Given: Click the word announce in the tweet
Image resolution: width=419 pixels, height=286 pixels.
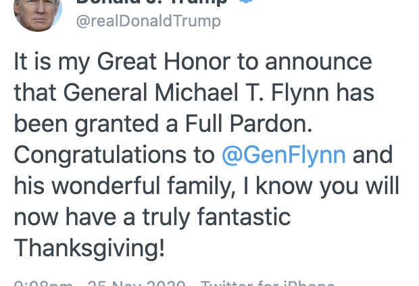Looking at the screenshot, I should (x=318, y=62).
